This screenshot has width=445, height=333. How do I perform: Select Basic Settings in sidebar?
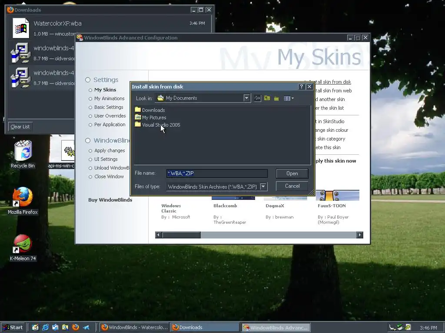tap(106, 108)
